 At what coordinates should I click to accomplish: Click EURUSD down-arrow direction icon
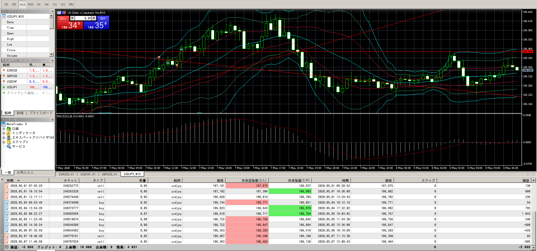tap(4, 70)
